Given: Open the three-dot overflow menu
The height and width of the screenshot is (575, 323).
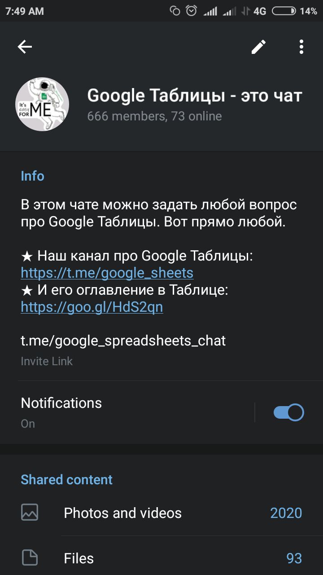Looking at the screenshot, I should [x=301, y=47].
